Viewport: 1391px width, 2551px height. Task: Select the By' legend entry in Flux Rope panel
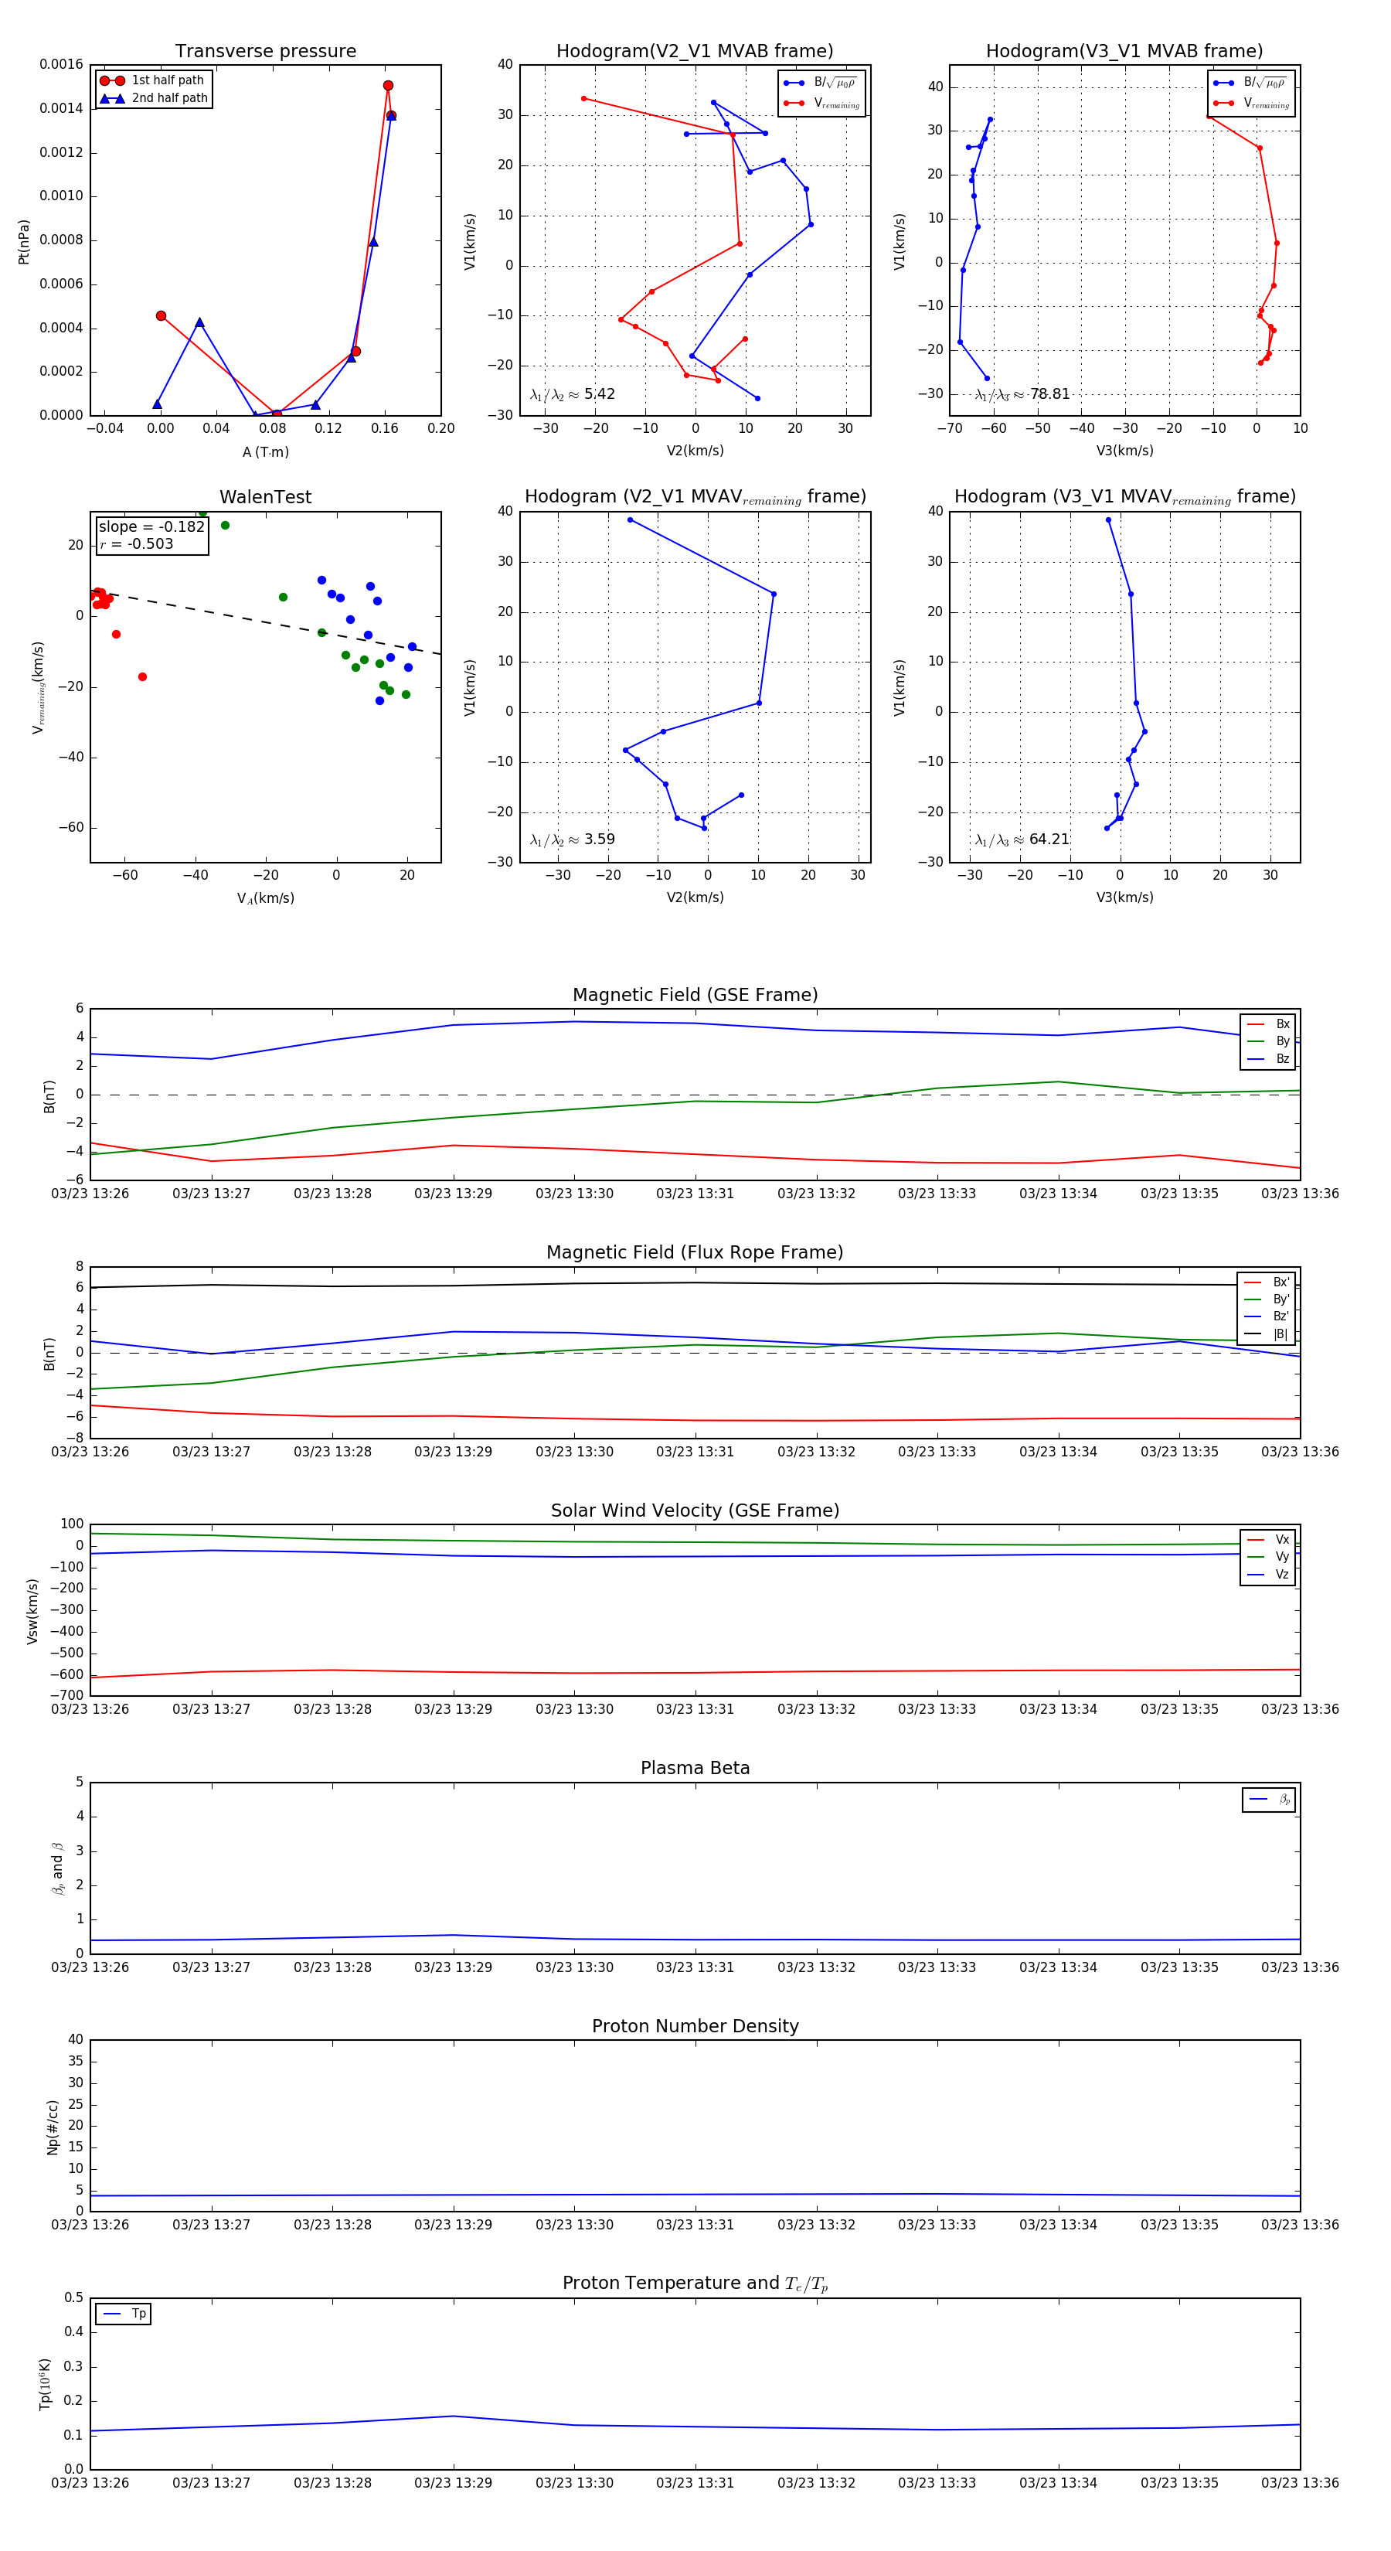[1267, 1299]
